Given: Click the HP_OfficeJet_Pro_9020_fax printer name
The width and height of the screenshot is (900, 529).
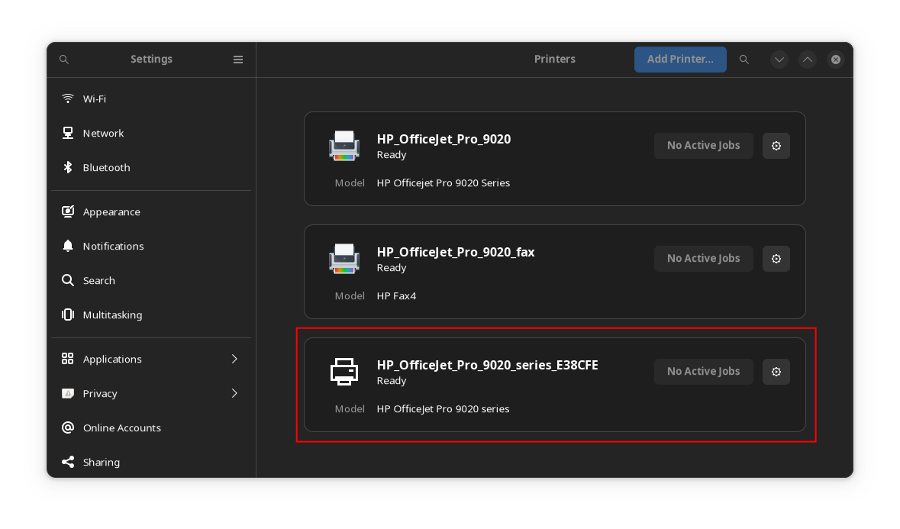Looking at the screenshot, I should click(456, 253).
